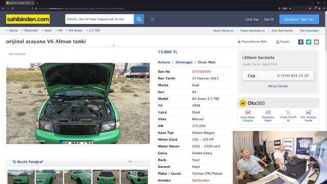327x184 pixels.
Task: Click browser reload icon
Action: coord(13,9)
